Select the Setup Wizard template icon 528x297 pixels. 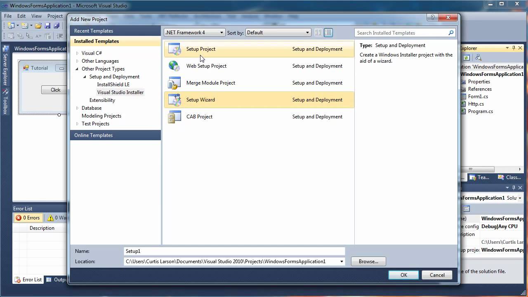point(174,99)
